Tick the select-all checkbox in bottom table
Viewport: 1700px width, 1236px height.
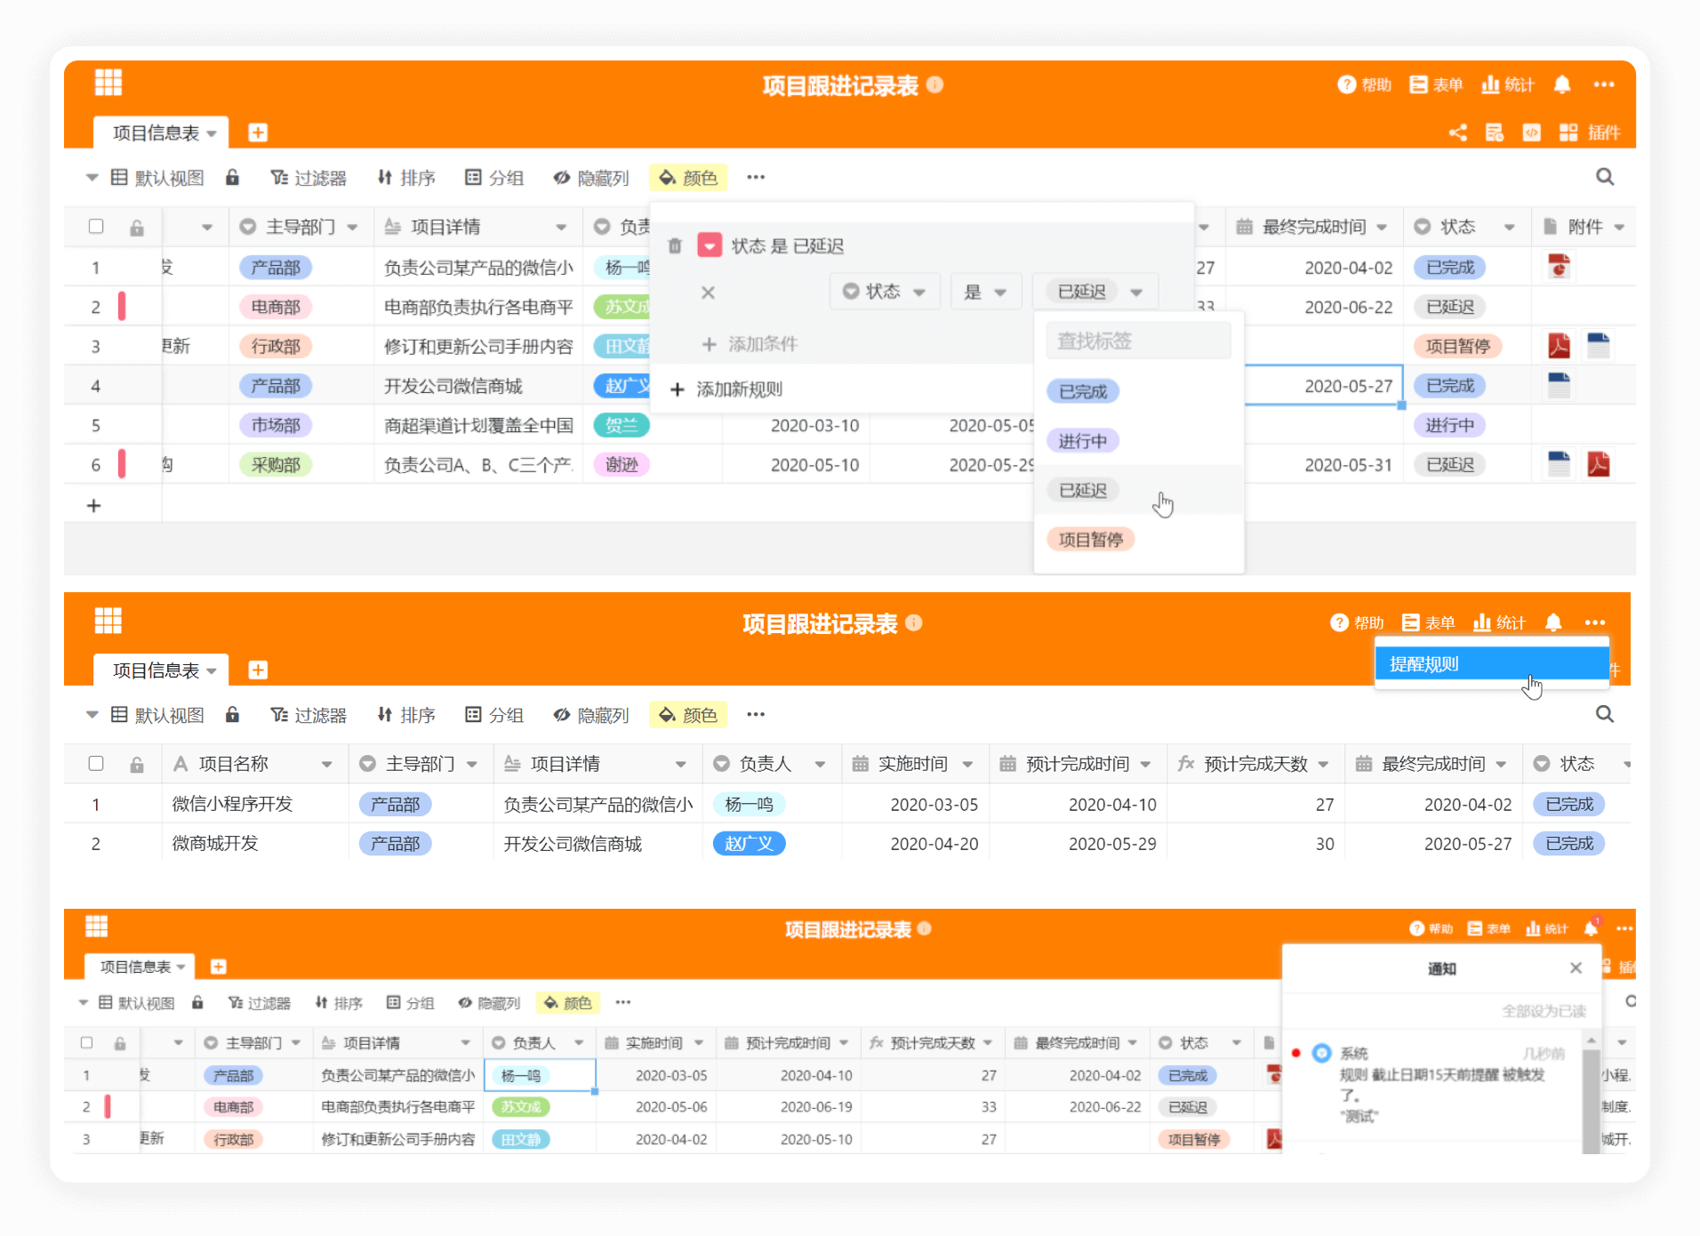coord(86,1042)
